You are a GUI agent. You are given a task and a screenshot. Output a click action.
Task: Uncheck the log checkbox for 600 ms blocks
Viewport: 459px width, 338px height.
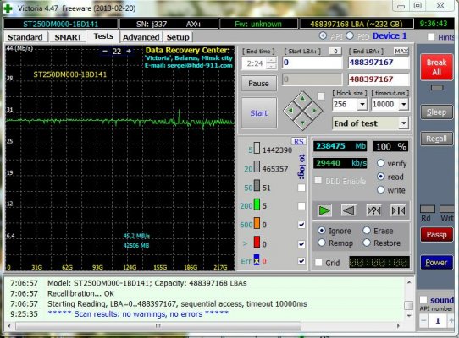301,225
